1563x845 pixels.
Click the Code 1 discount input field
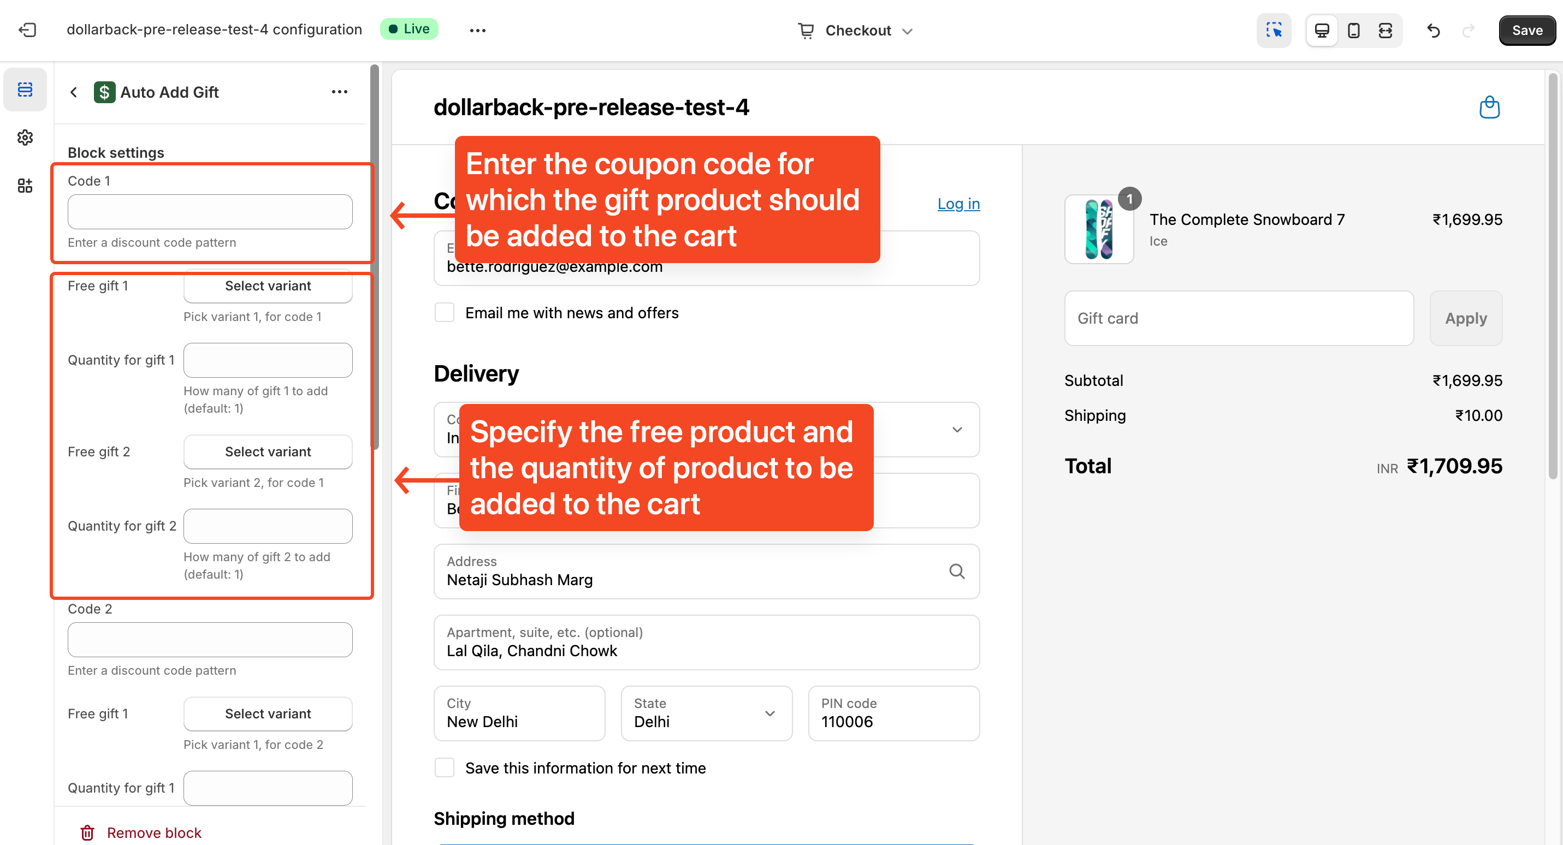tap(210, 212)
